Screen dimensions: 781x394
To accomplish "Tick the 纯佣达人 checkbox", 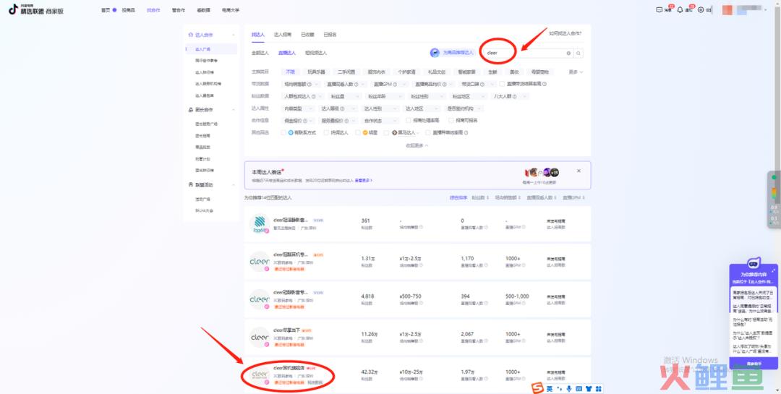I will click(326, 132).
